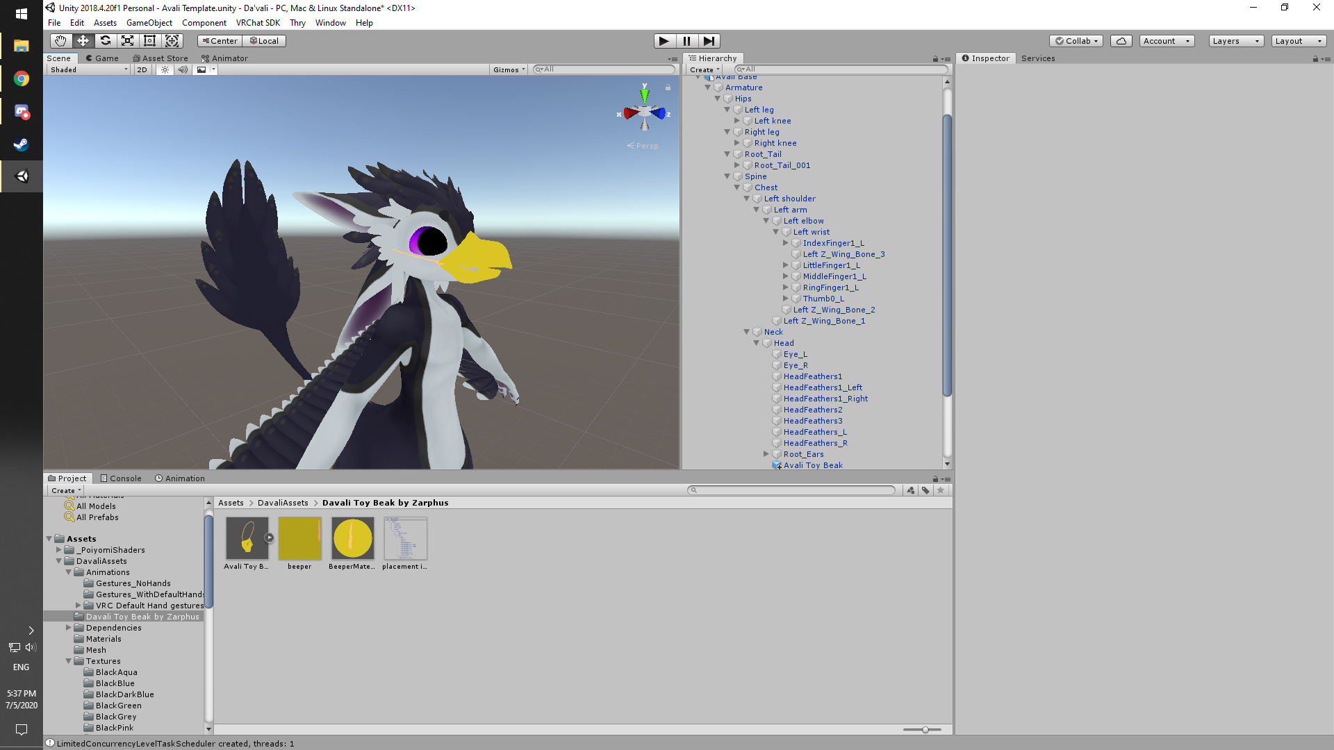Open the GameObject menu
Viewport: 1334px width, 750px height.
[x=149, y=23]
